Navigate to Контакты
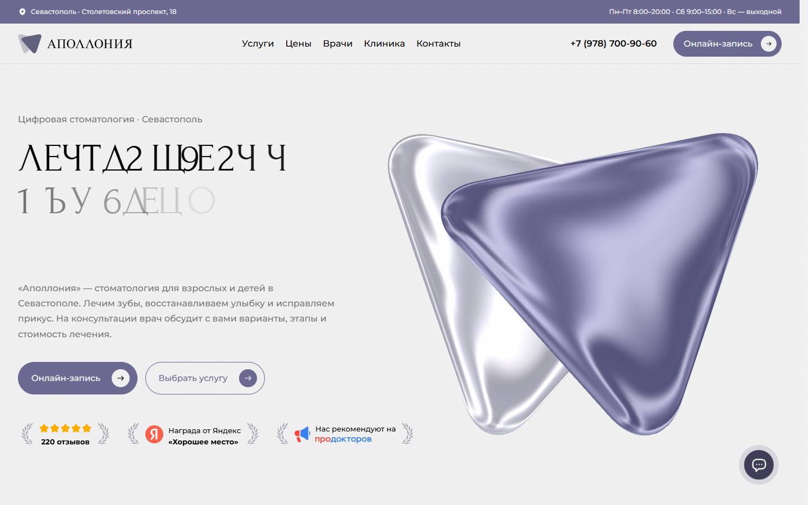The image size is (808, 505). click(x=438, y=44)
